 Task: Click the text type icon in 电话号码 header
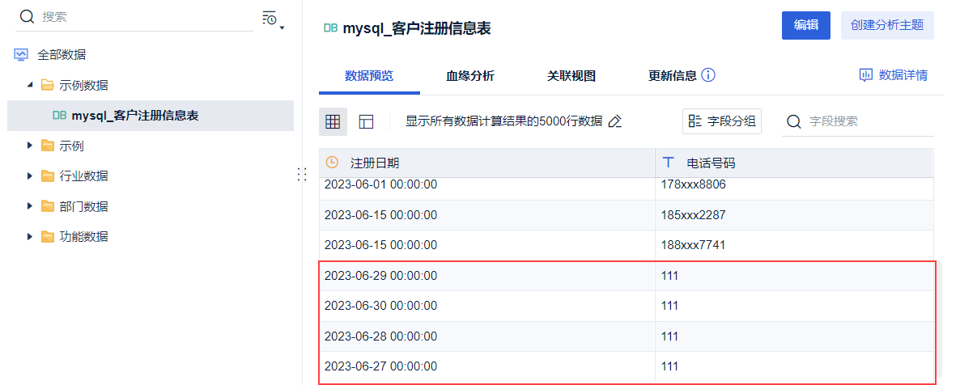[668, 163]
